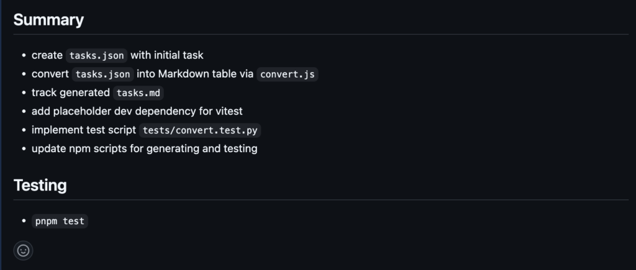
Task: Click the divider line below Testing
Action: coord(321,200)
